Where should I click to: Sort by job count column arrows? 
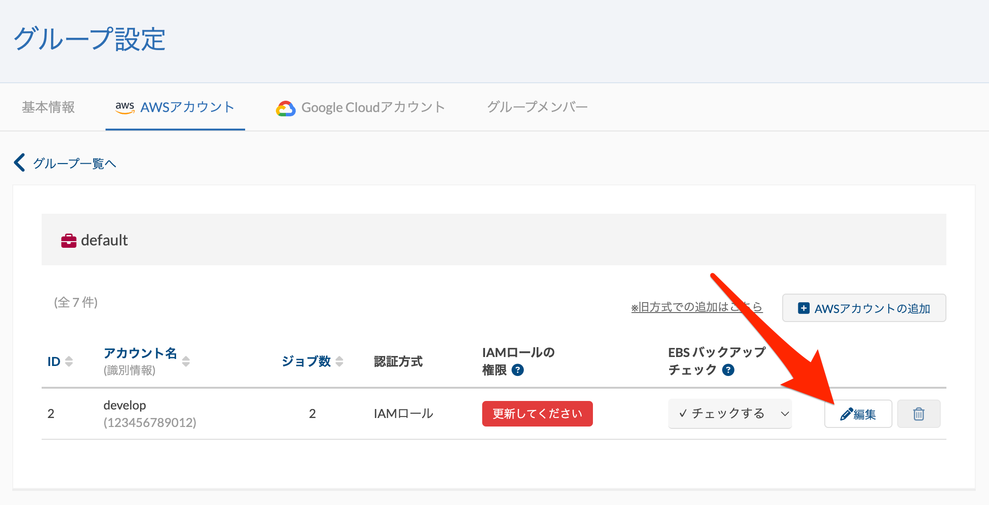point(339,361)
